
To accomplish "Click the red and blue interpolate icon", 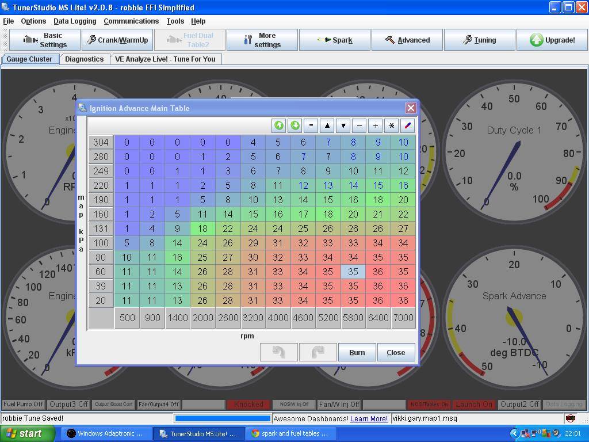I will 408,125.
